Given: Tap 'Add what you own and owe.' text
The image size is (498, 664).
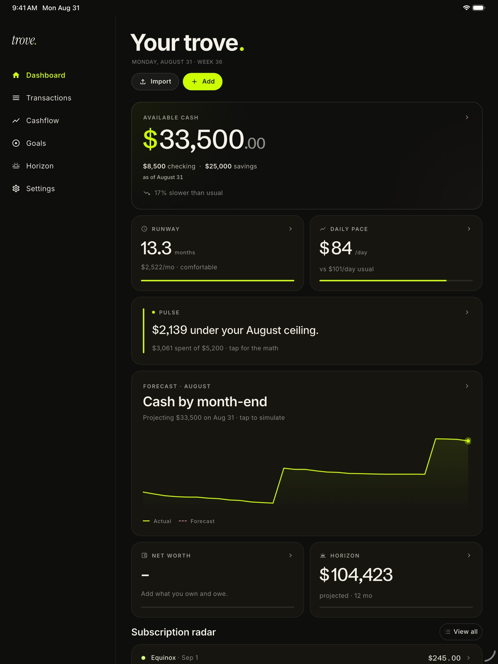Looking at the screenshot, I should [185, 594].
